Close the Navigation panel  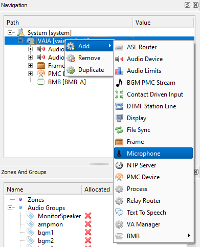[x=195, y=5]
